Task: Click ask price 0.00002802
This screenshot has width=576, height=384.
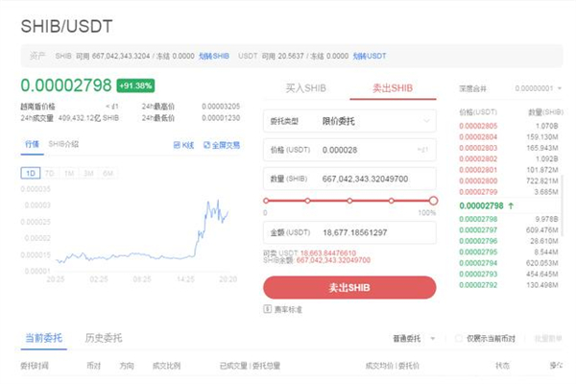Action: click(478, 158)
